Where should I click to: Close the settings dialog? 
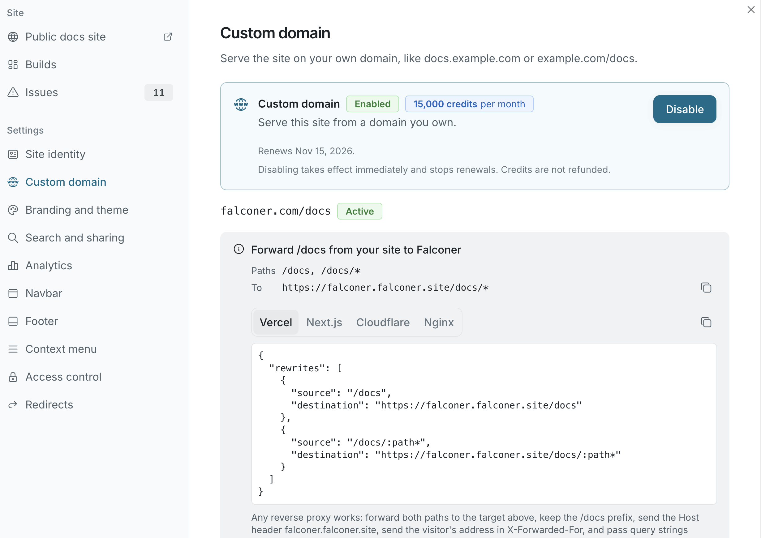(x=751, y=10)
